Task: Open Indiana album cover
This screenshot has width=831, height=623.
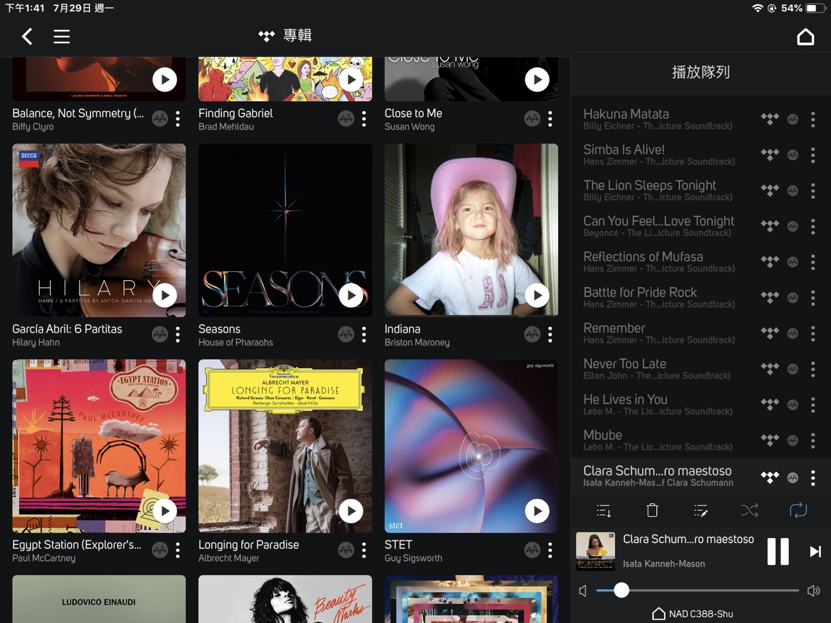Action: tap(471, 230)
